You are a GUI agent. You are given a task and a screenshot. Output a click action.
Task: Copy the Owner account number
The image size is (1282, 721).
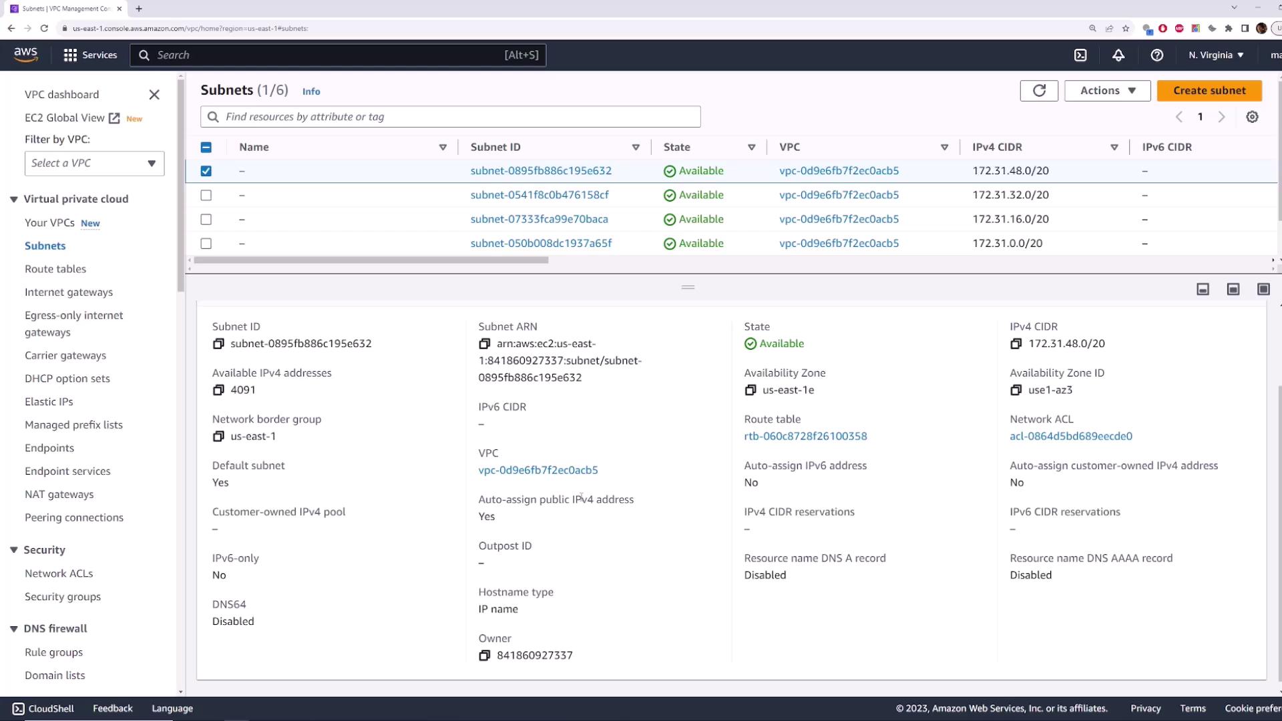click(x=485, y=656)
